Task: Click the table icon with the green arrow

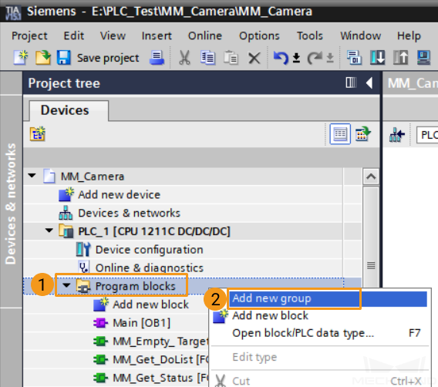Action: point(363,133)
